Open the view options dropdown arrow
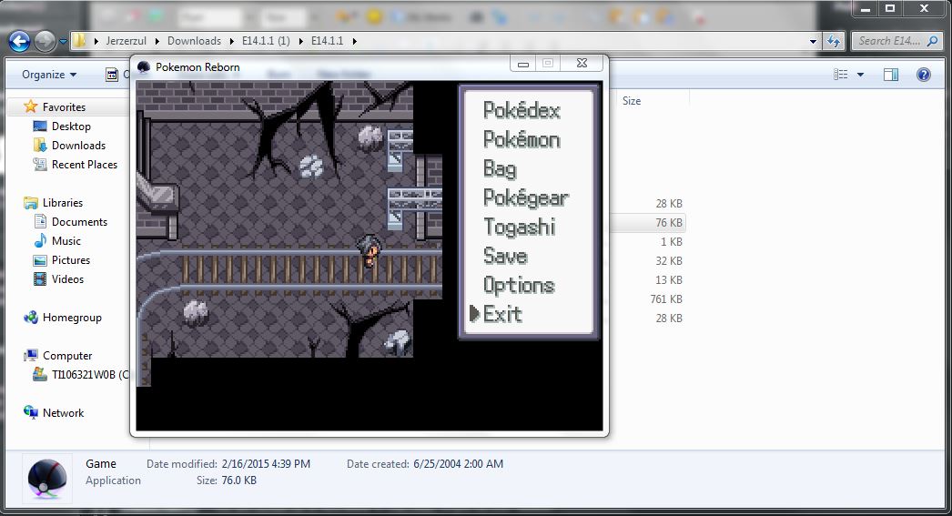This screenshot has width=952, height=516. point(860,75)
